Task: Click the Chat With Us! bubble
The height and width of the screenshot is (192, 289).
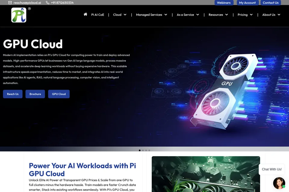Action: point(272,169)
